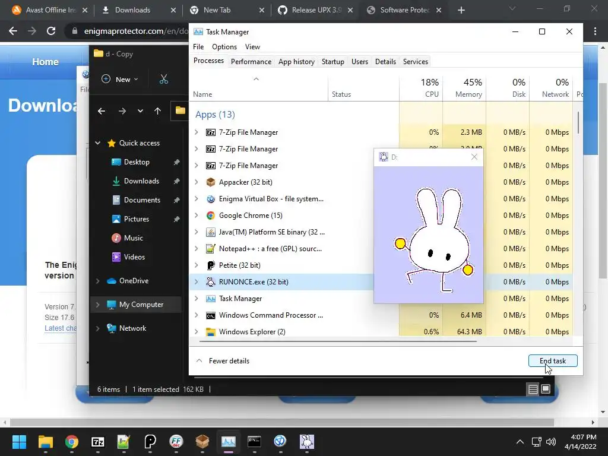
Task: Open Task Manager File menu
Action: [198, 47]
